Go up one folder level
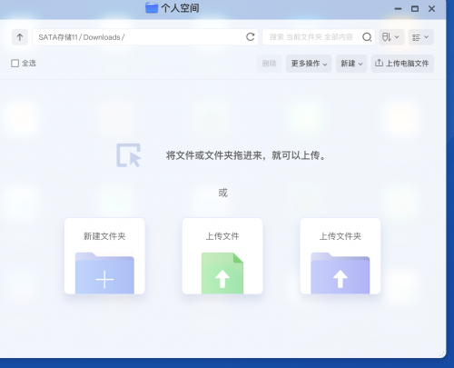 coord(20,37)
